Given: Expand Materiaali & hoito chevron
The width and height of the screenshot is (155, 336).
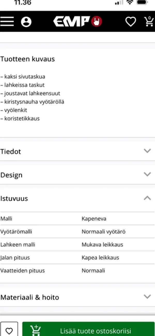Looking at the screenshot, I should point(147,297).
